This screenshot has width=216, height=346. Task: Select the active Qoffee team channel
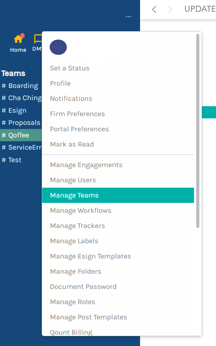pyautogui.click(x=21, y=135)
